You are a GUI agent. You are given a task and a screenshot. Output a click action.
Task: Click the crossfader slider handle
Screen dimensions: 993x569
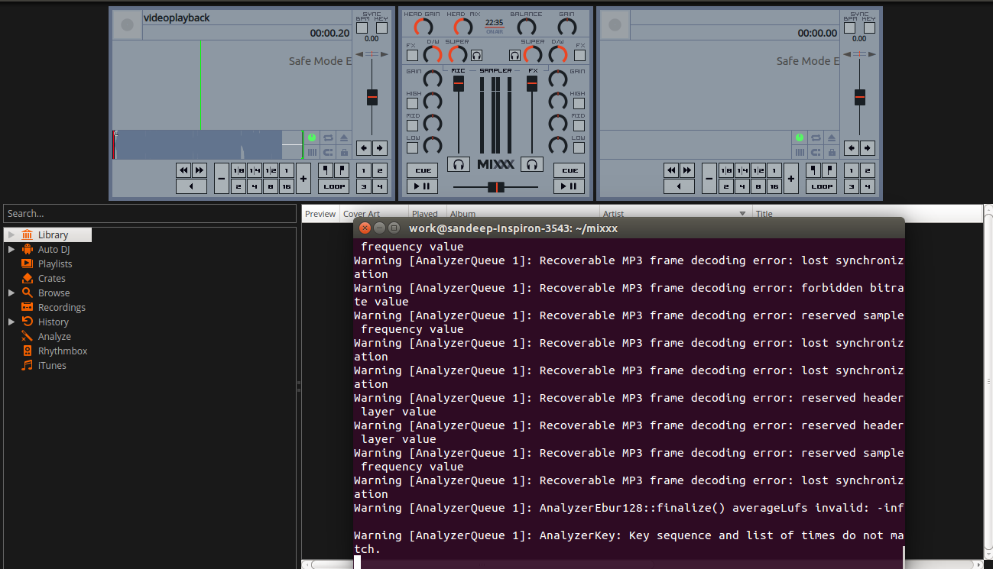point(496,186)
